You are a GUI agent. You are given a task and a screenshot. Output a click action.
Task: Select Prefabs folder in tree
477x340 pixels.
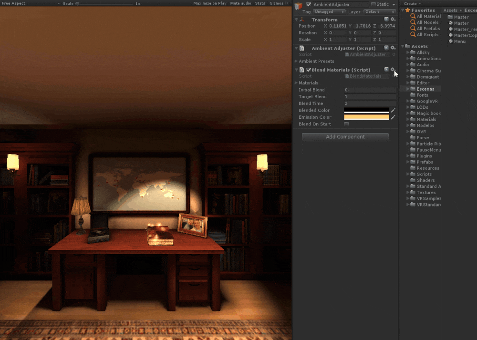click(x=422, y=162)
